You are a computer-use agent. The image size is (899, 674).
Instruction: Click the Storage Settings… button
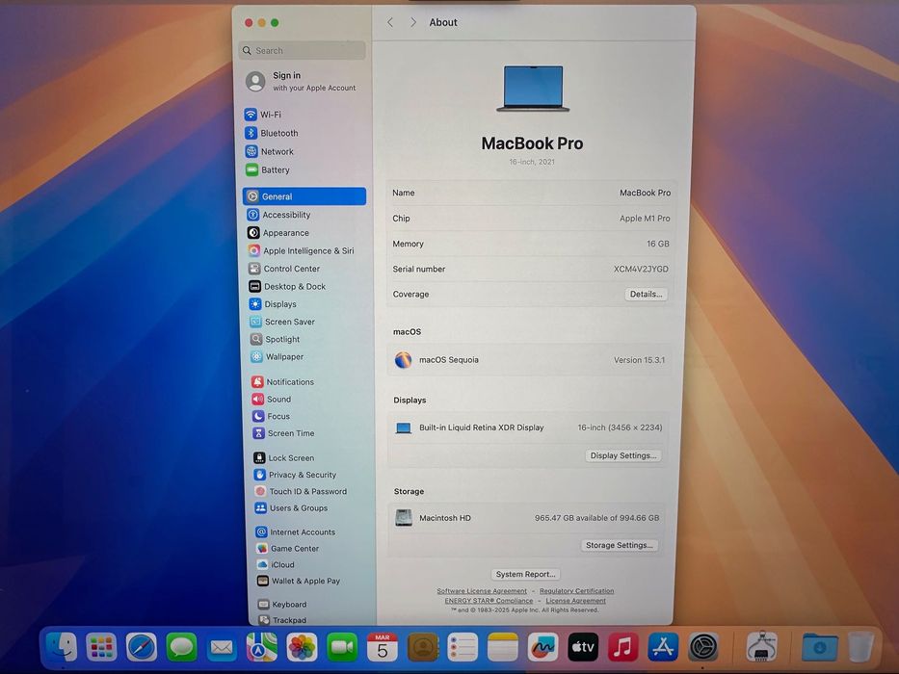[620, 545]
